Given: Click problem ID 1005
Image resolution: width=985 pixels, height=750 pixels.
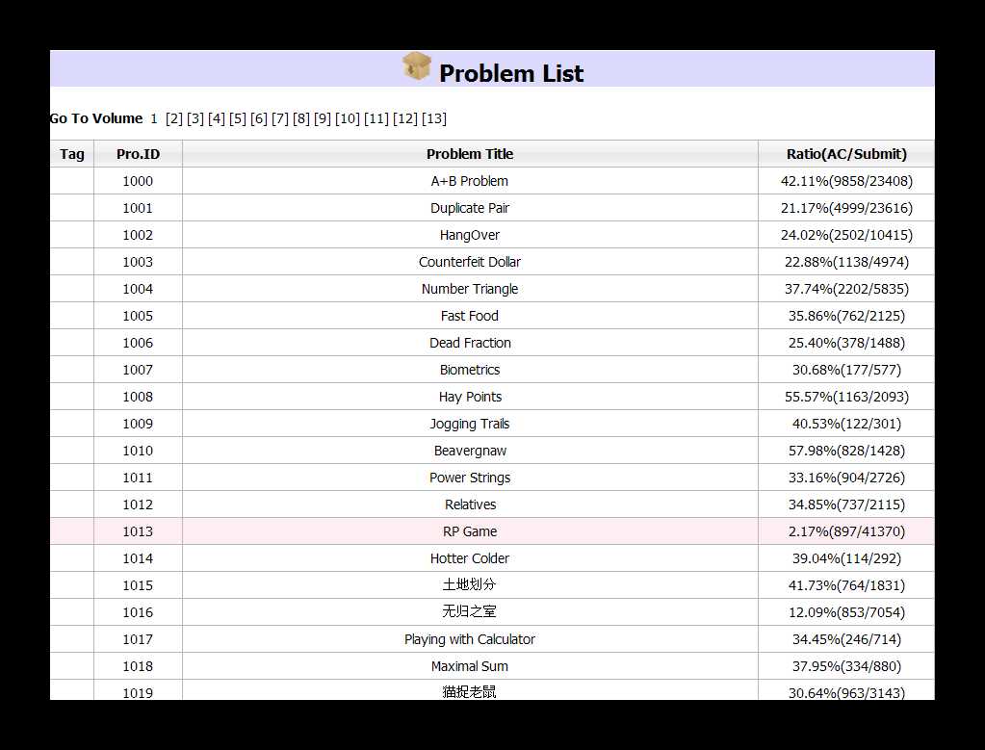Looking at the screenshot, I should 138,316.
